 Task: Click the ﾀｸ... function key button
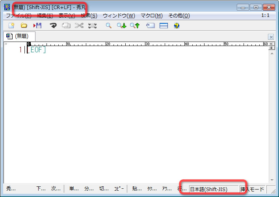pyautogui.click(x=152, y=188)
